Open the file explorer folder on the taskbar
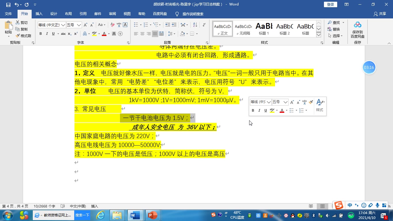The width and height of the screenshot is (393, 221). click(x=117, y=215)
